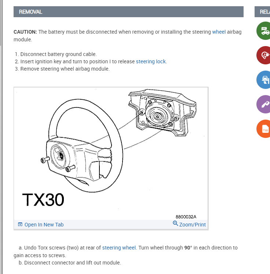This screenshot has height=274, width=270.
Task: Click the 'Open In New Tab' link
Action: [44, 225]
